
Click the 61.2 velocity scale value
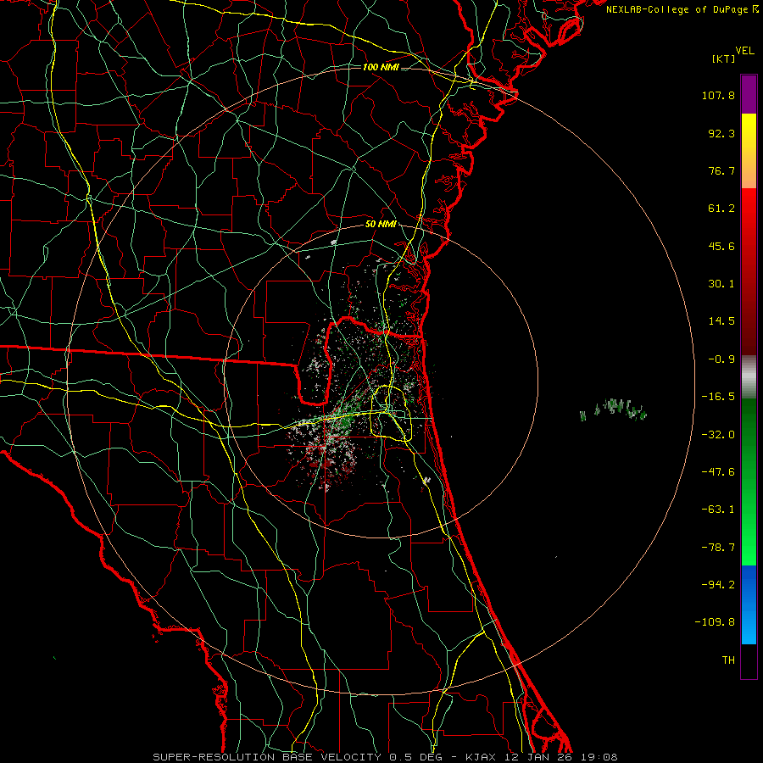(x=721, y=209)
